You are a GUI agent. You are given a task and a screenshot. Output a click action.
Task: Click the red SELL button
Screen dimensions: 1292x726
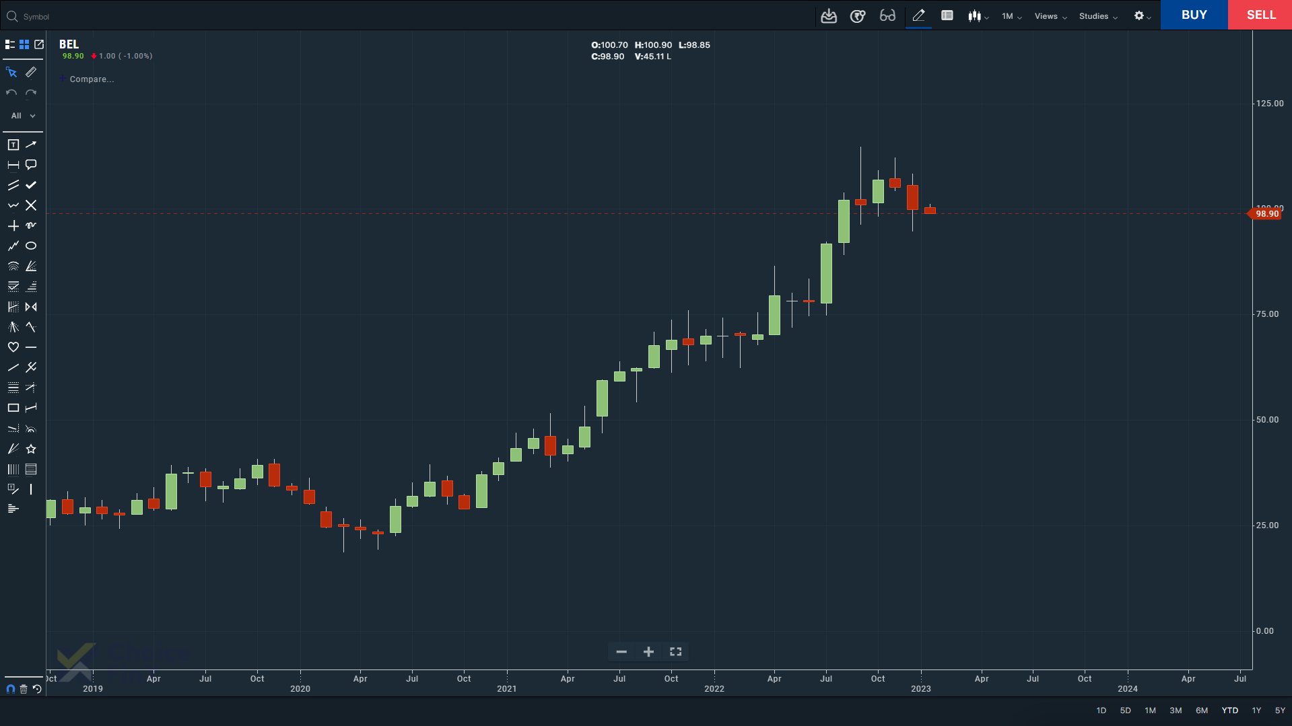coord(1260,15)
